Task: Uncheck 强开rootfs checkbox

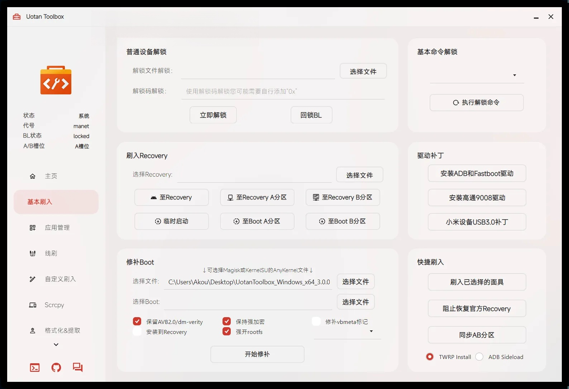Action: [x=226, y=331]
